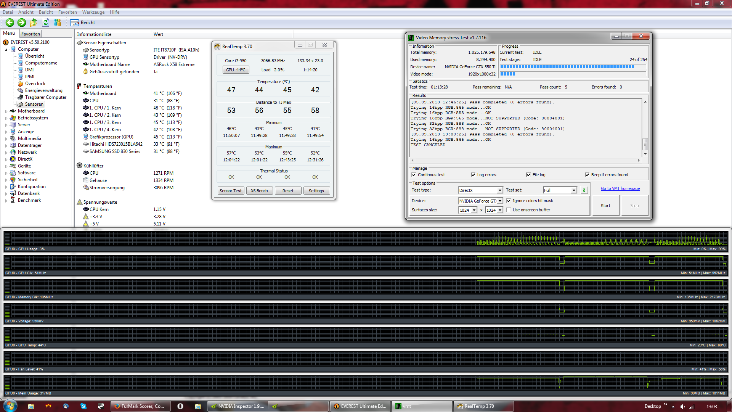Click the green back arrow in toolbar
Screen dimensions: 732x412
point(10,23)
